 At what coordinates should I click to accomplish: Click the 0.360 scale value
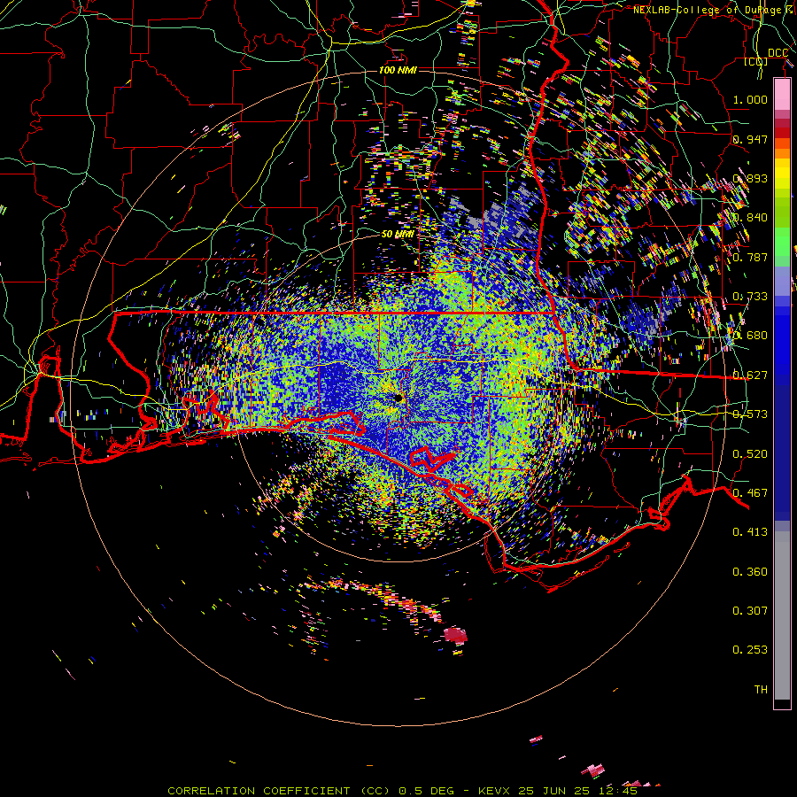(750, 572)
